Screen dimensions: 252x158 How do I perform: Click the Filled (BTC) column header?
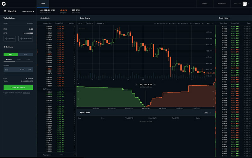(x=129, y=118)
